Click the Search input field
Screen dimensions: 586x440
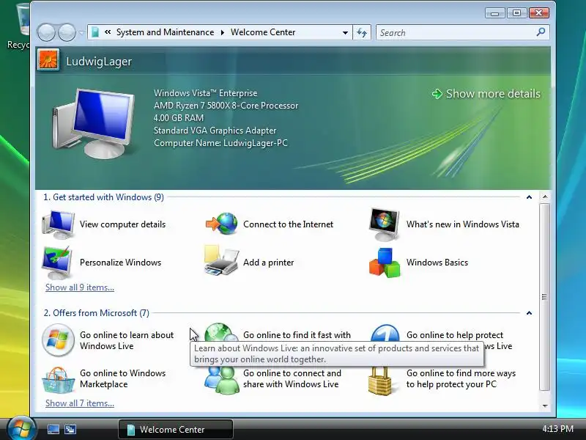(x=456, y=32)
